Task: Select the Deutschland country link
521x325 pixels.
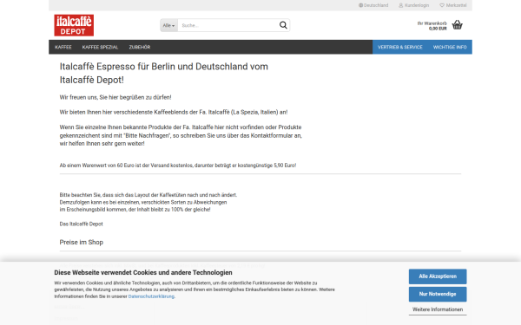Action: [376, 5]
